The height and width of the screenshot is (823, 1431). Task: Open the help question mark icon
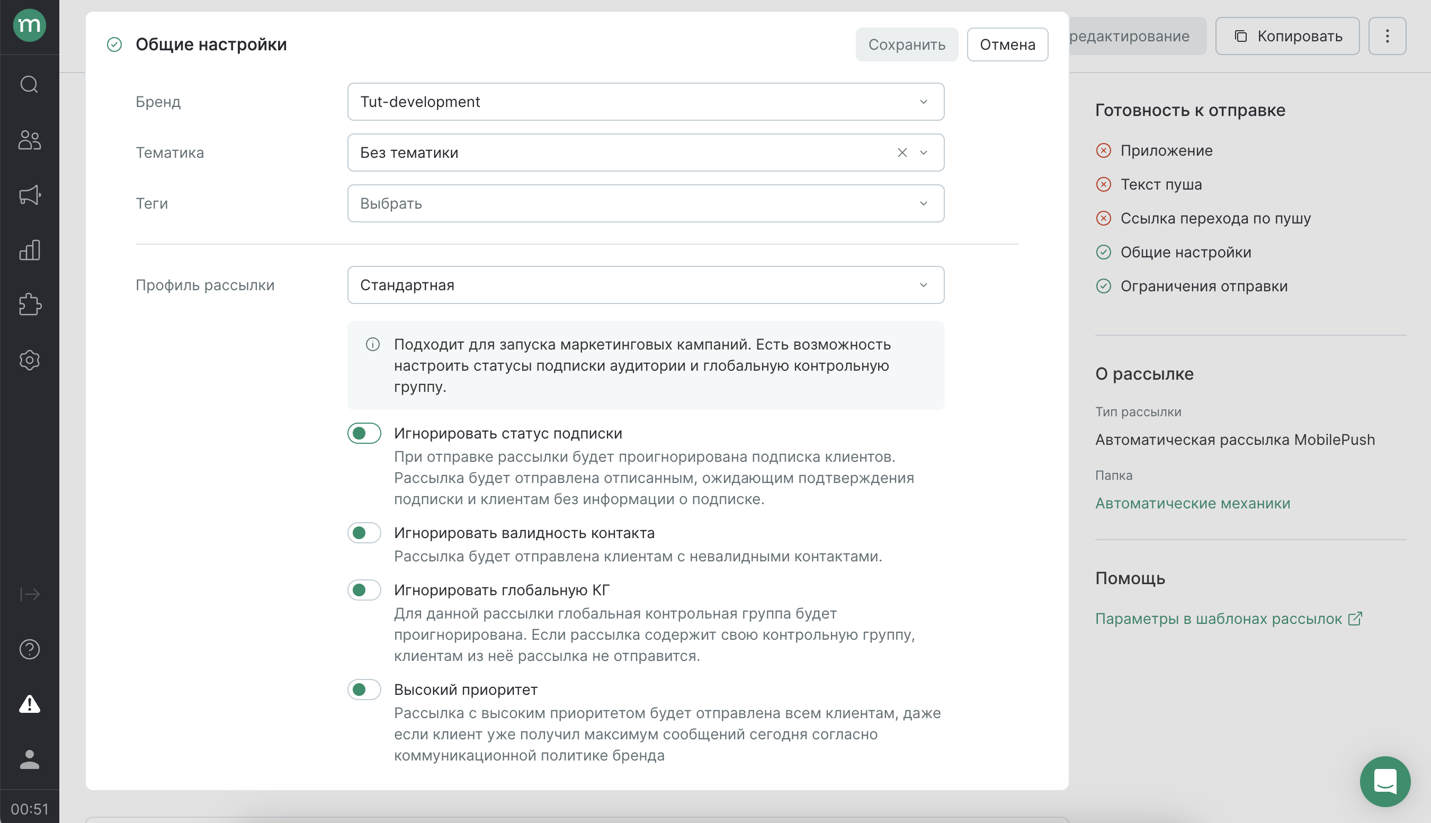tap(29, 649)
